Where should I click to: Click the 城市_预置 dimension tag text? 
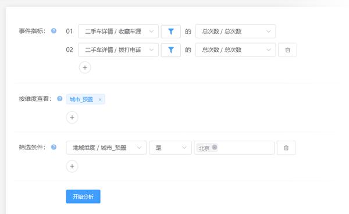click(81, 99)
